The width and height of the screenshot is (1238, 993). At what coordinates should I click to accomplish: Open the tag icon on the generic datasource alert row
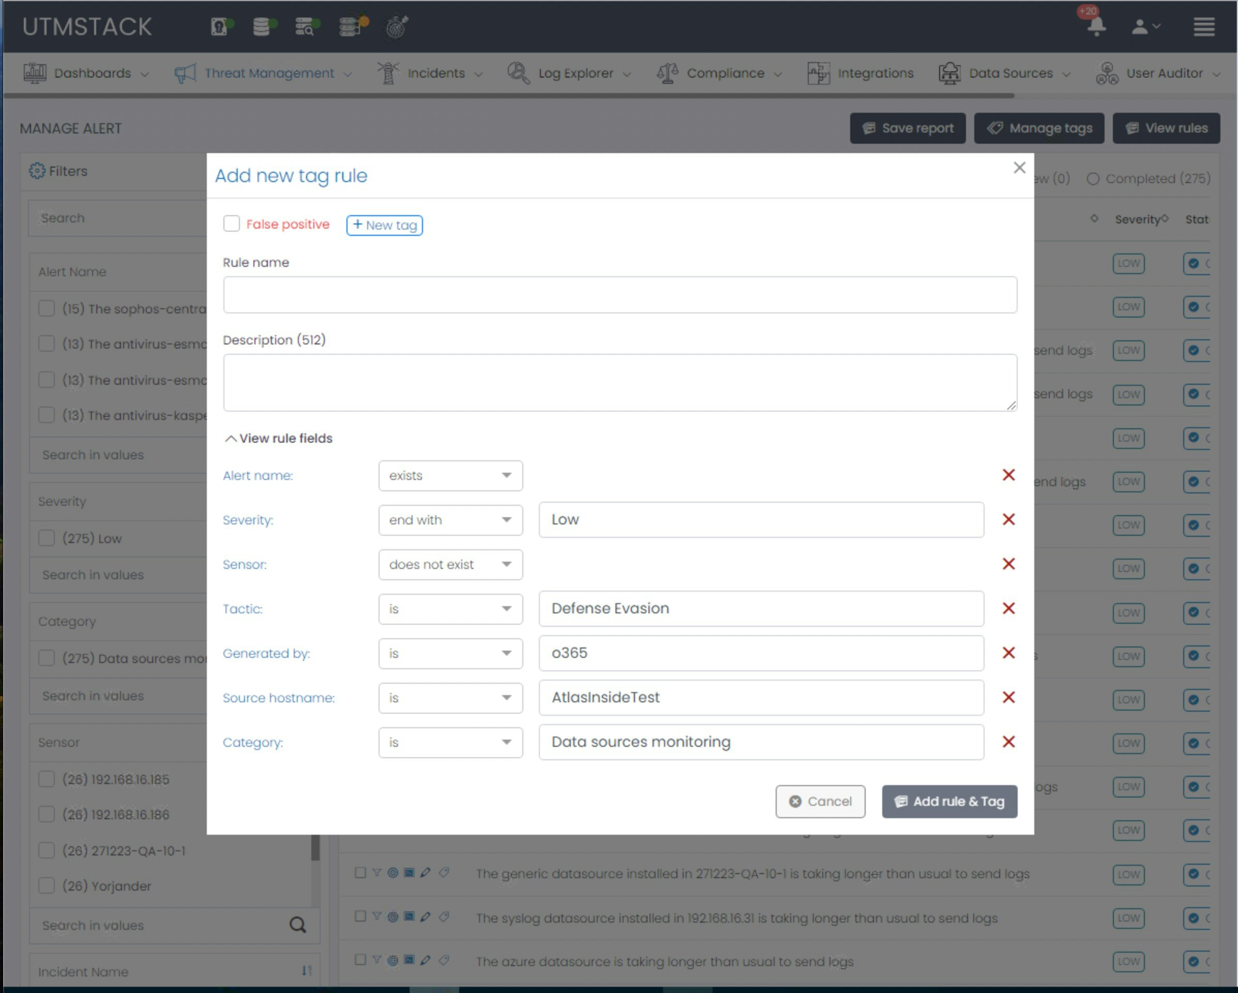443,874
